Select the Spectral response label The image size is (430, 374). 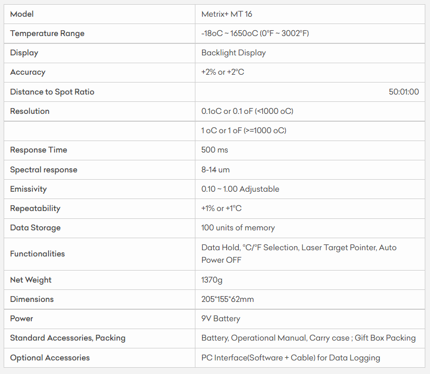(x=43, y=170)
